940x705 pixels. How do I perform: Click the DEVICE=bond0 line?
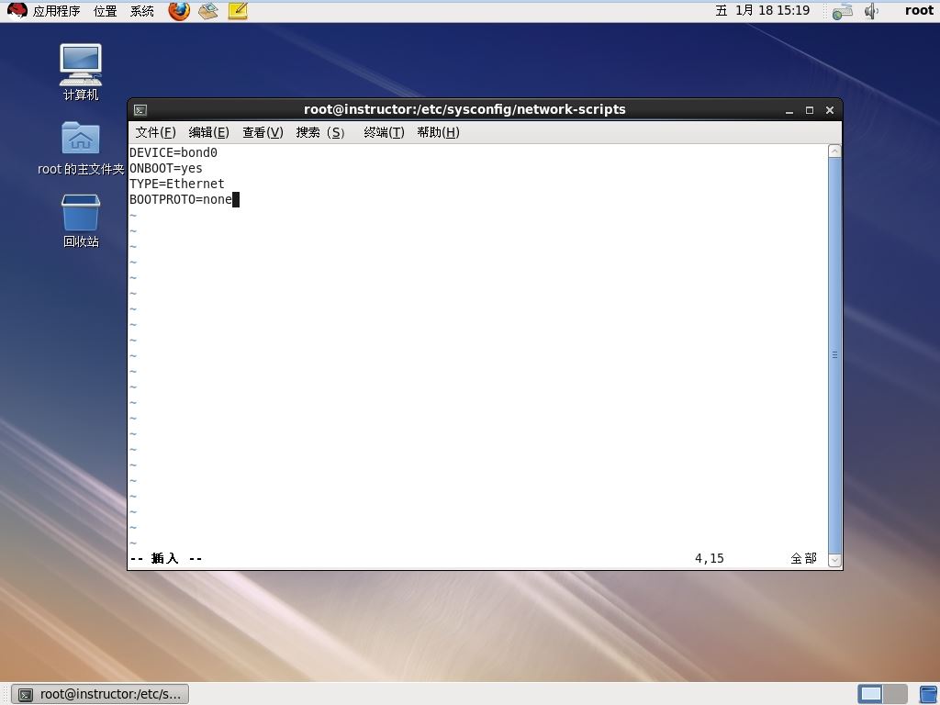(173, 153)
